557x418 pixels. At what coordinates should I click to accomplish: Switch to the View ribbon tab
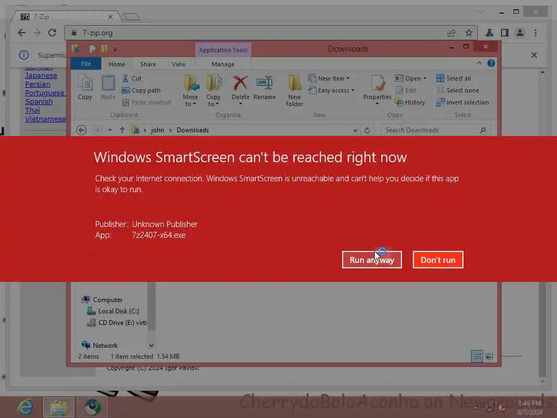point(178,64)
